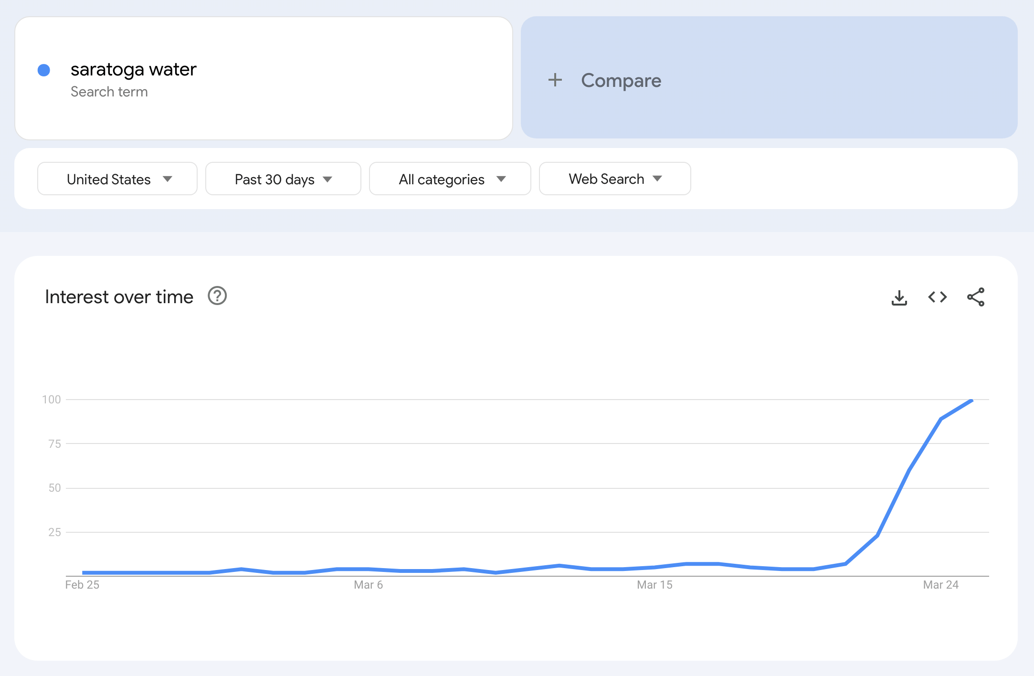Click the arrow in United States dropdown

click(168, 179)
